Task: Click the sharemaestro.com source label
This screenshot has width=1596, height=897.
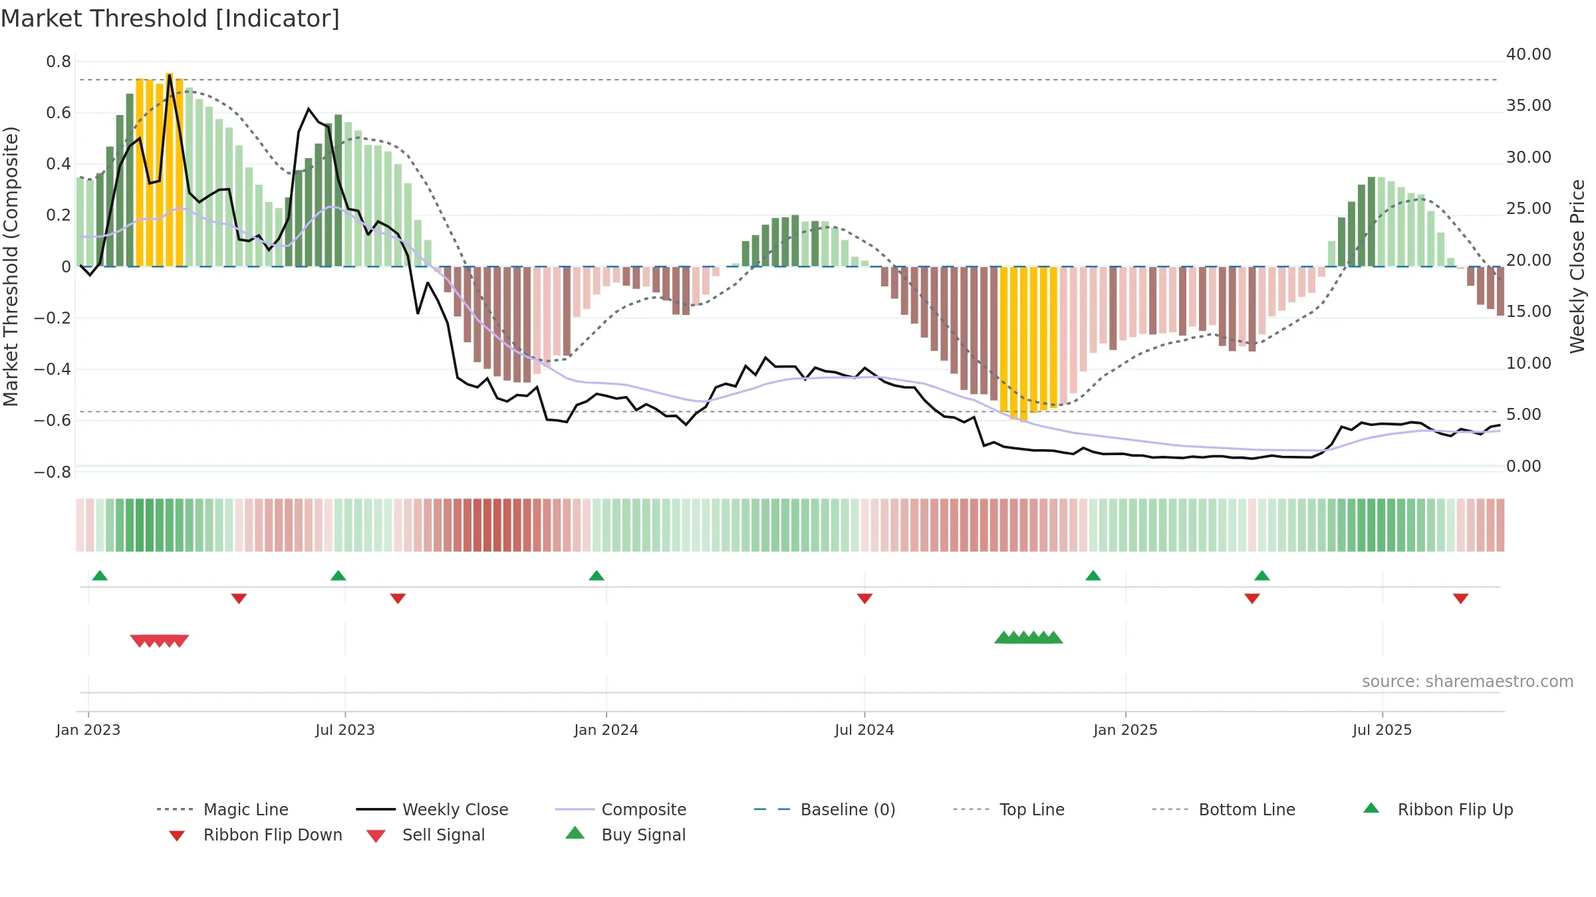Action: pos(1468,682)
